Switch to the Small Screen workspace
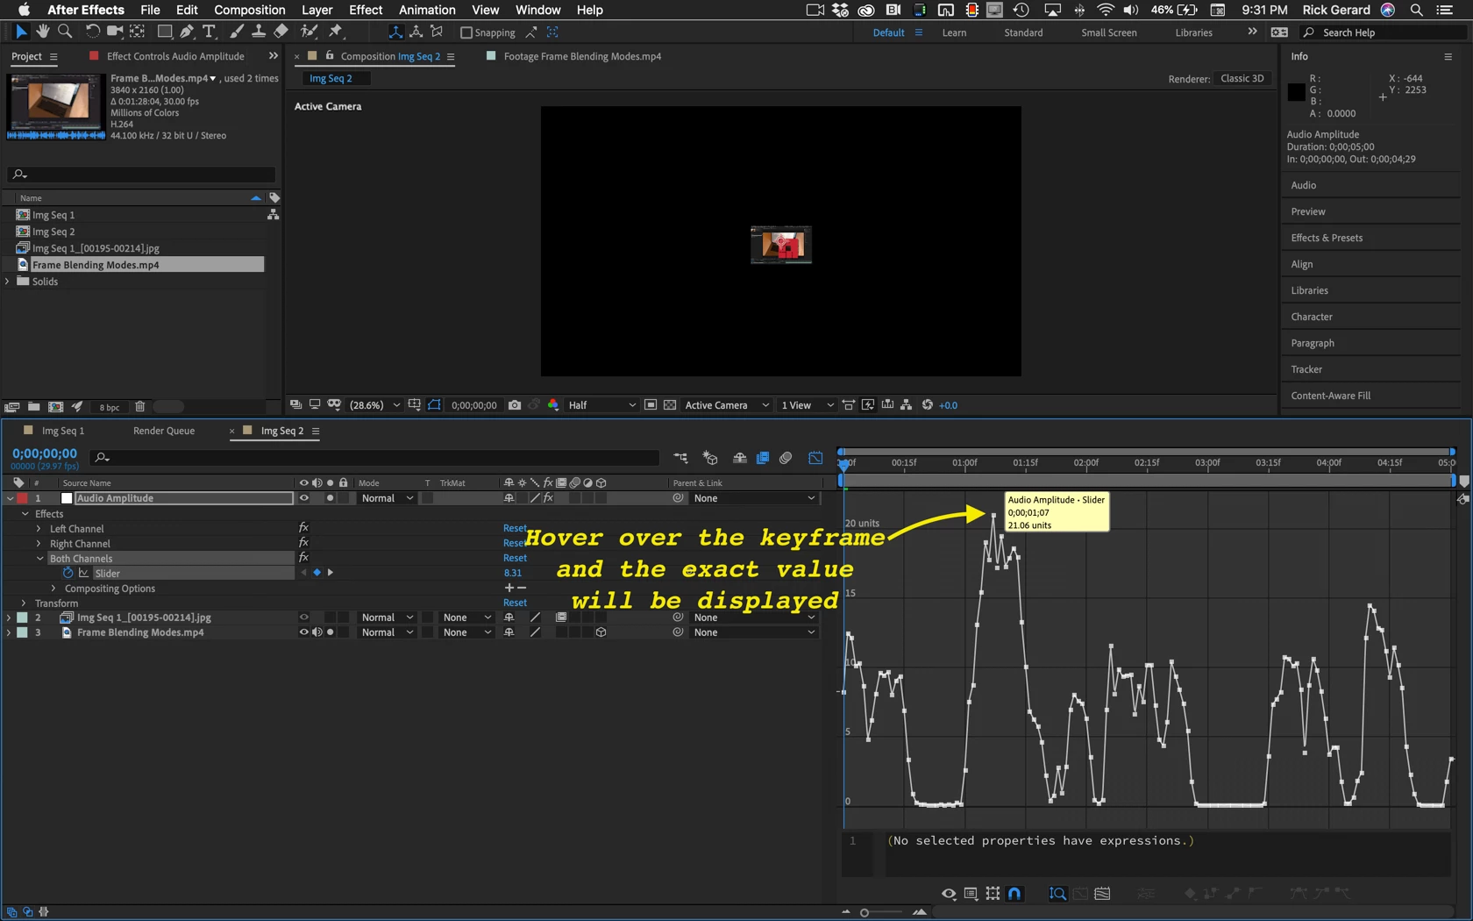The height and width of the screenshot is (921, 1473). [1109, 32]
